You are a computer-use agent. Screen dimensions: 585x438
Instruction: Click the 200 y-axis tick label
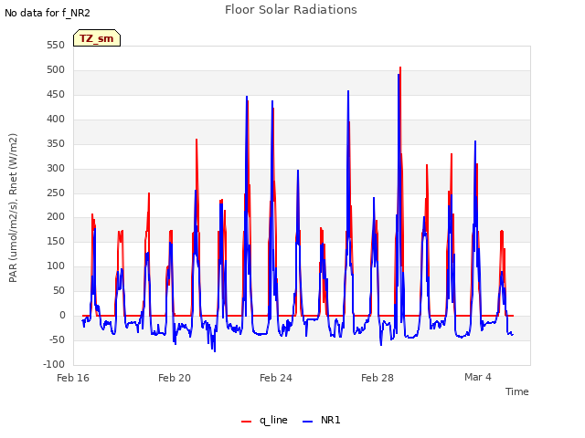(x=56, y=217)
